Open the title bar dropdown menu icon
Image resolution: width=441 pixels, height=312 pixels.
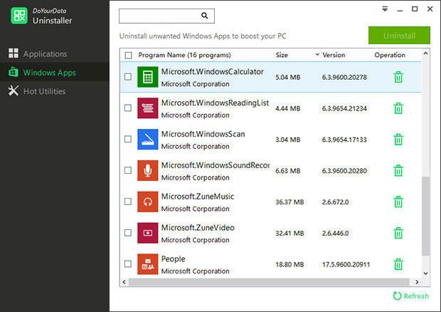point(385,9)
